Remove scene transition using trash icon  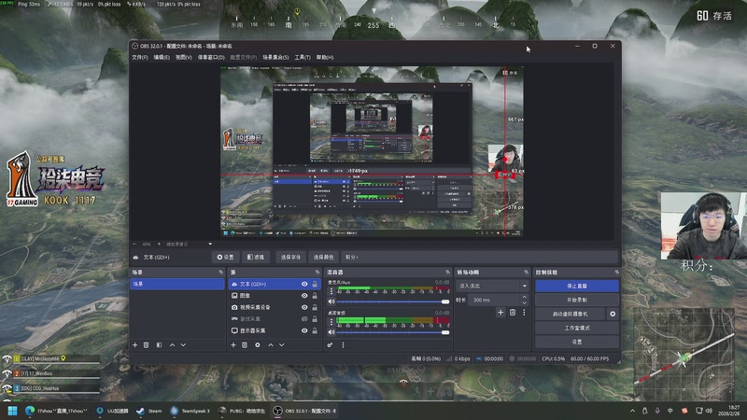coord(513,313)
